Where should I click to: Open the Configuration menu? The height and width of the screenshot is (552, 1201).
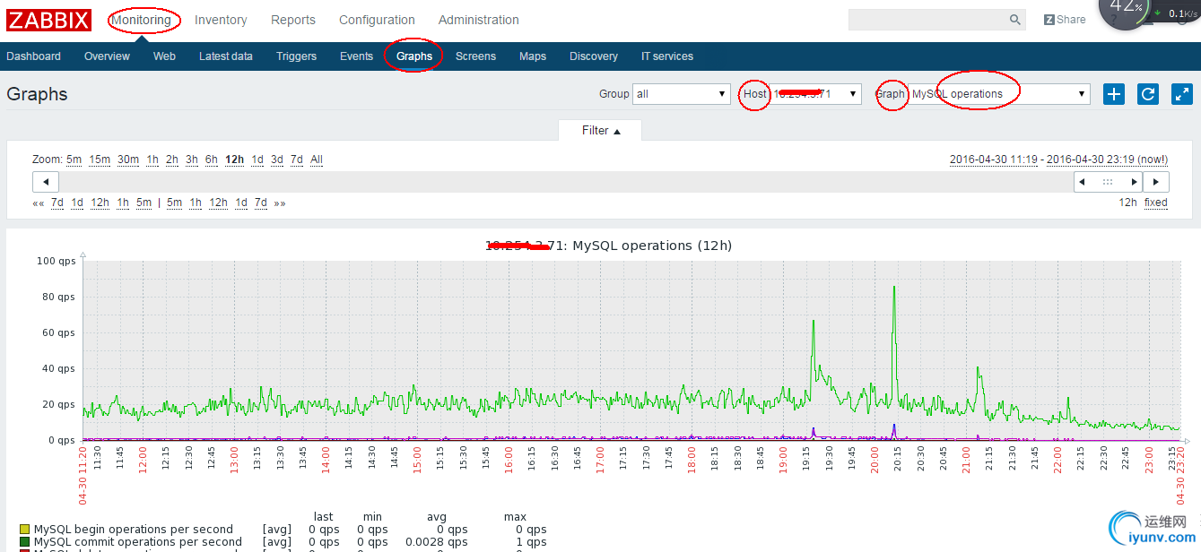[x=377, y=20]
